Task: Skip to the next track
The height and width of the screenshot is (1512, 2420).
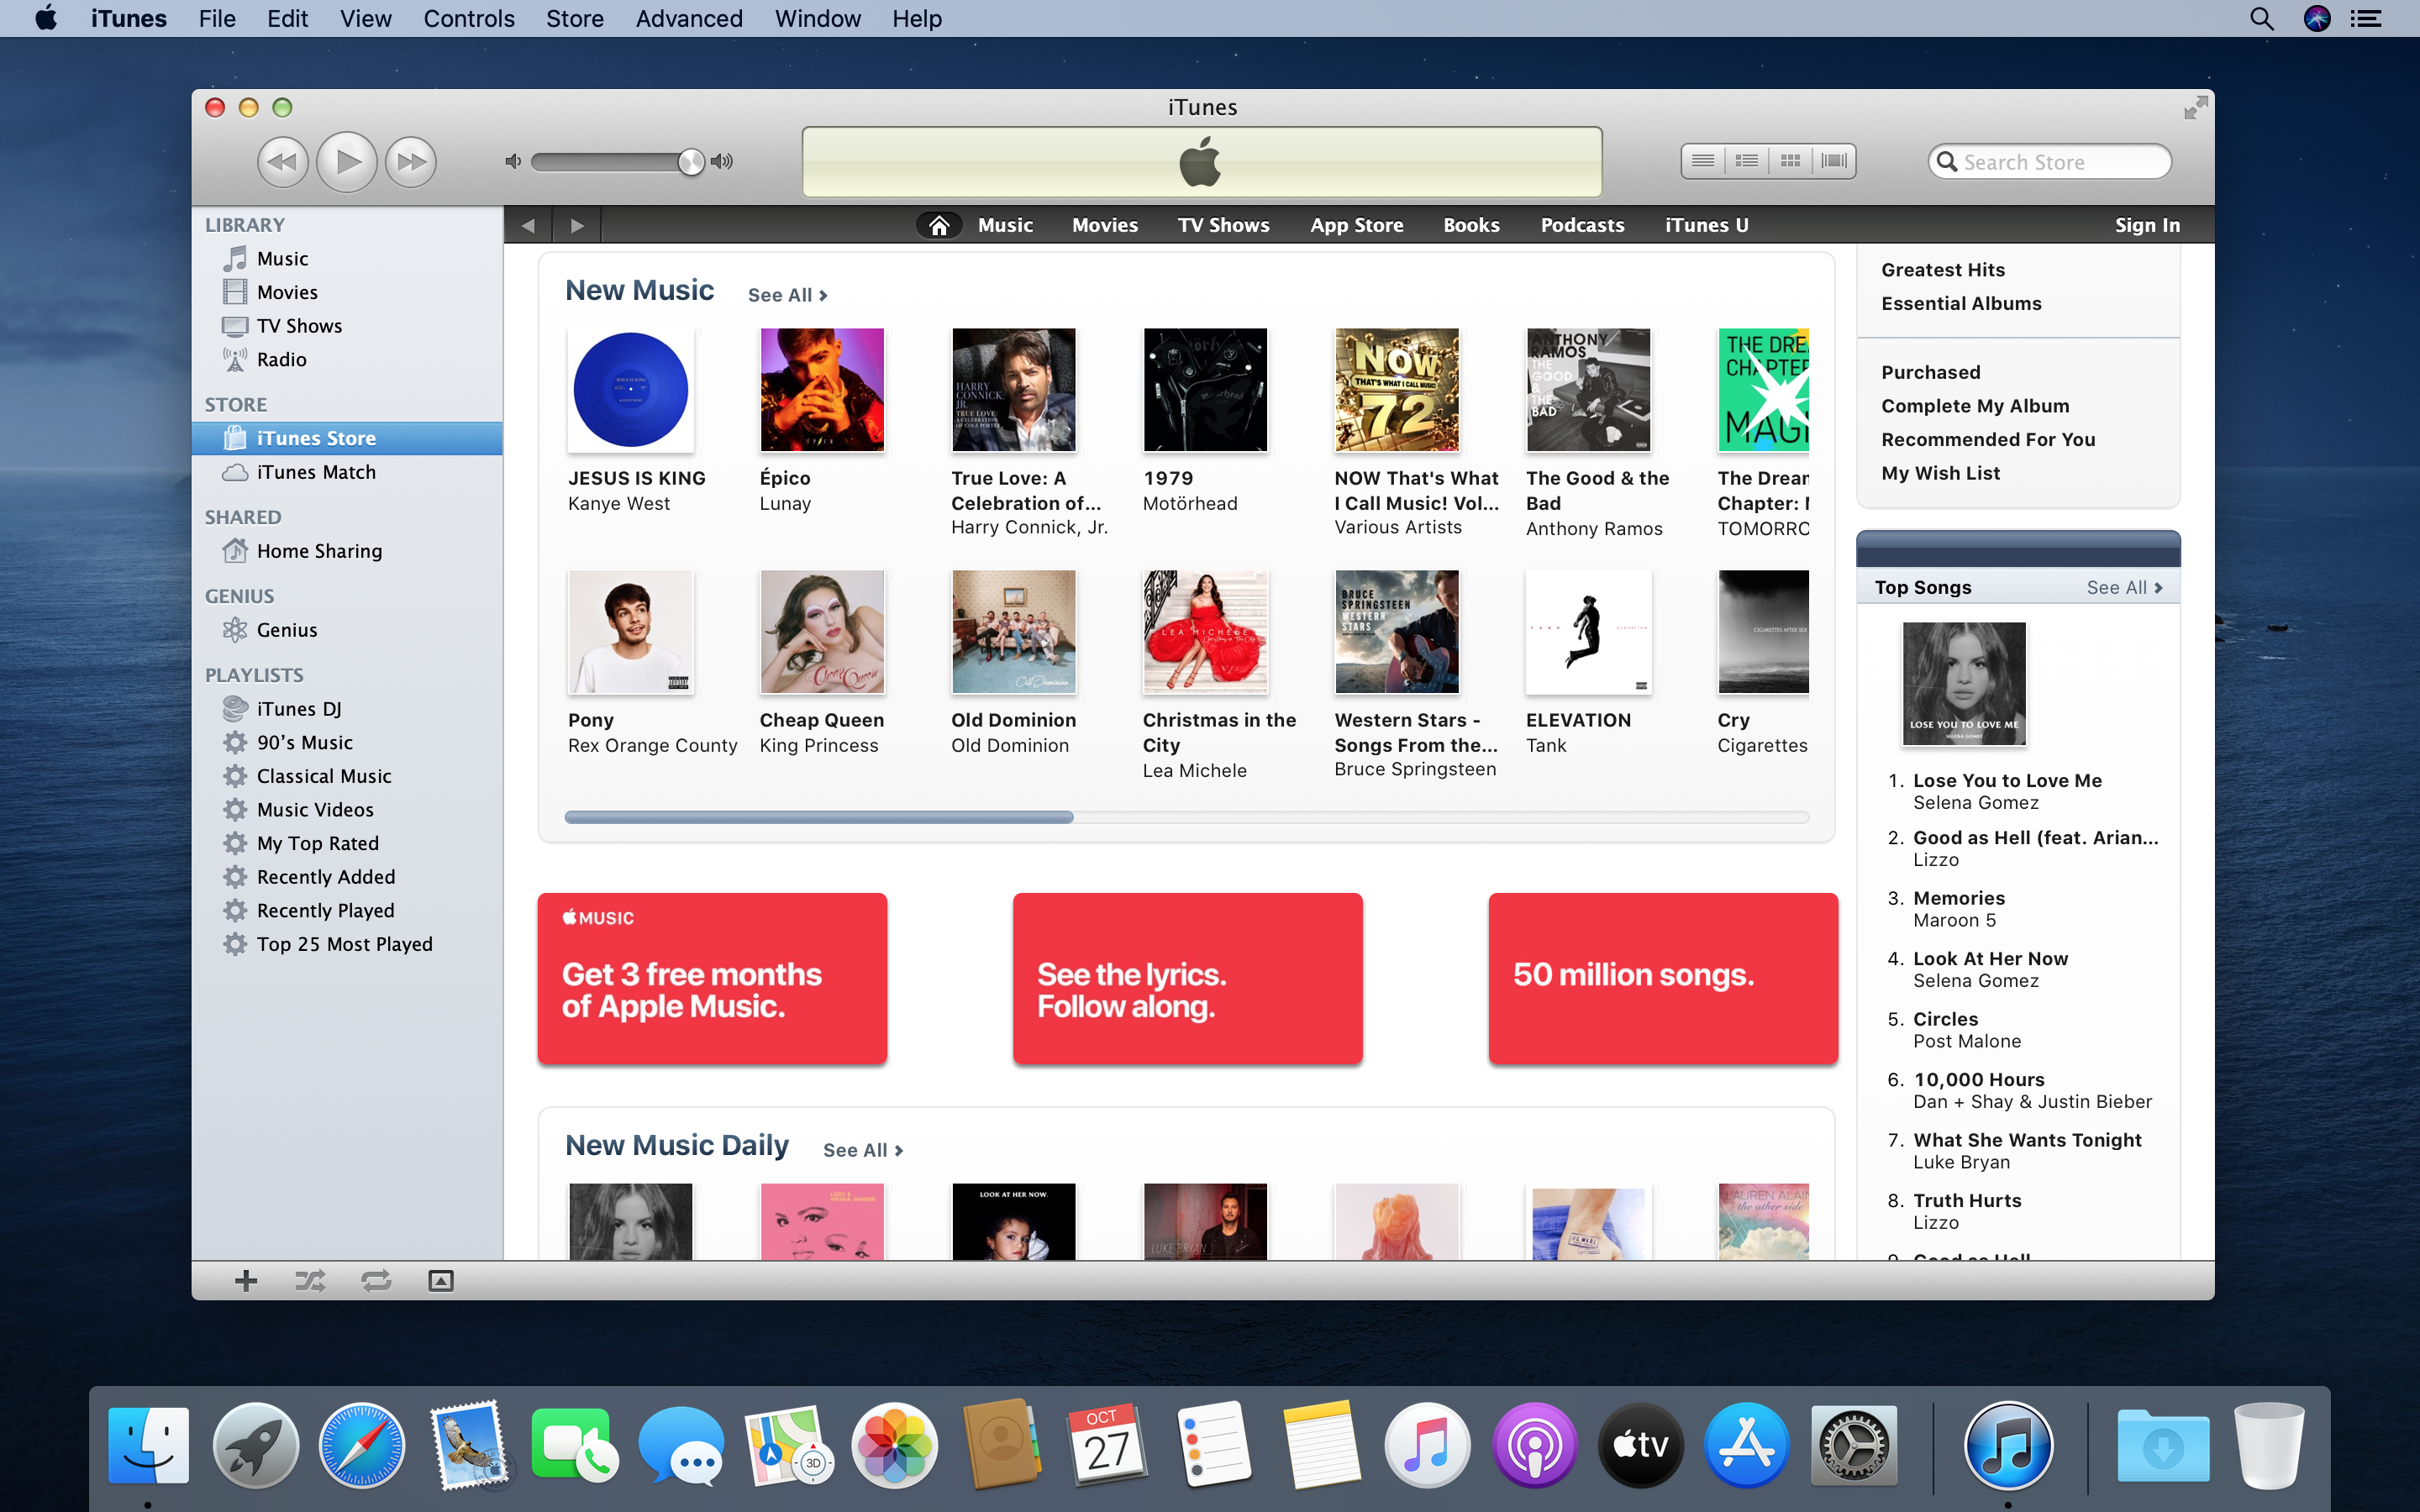Action: tap(411, 161)
